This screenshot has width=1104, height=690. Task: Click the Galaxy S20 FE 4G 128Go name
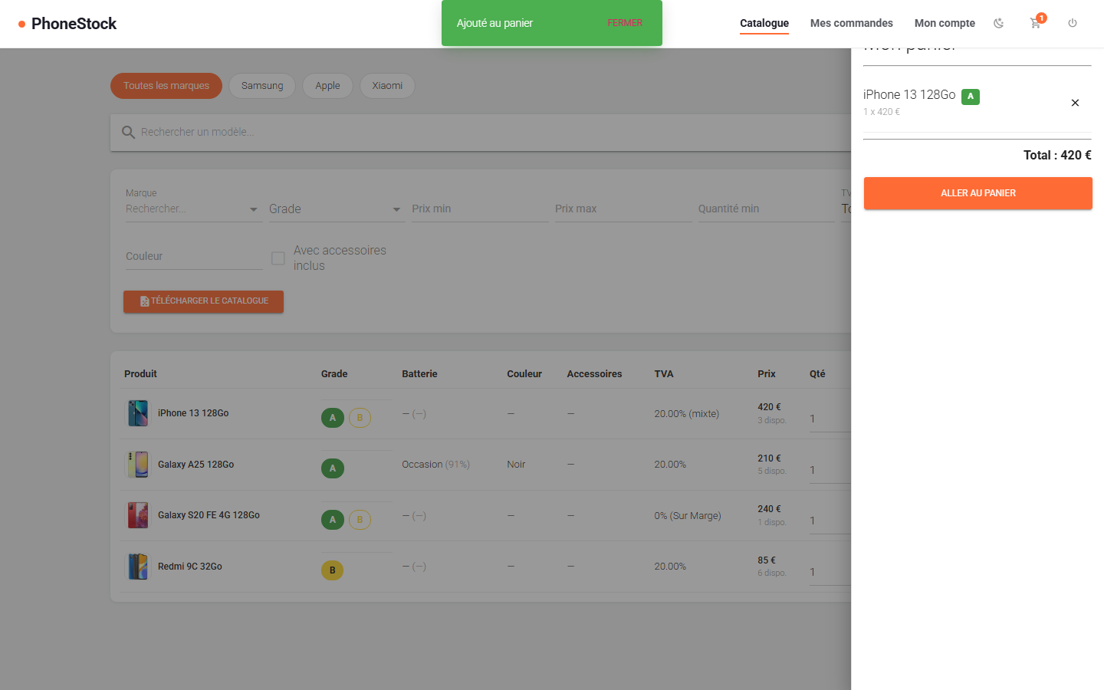click(x=209, y=515)
